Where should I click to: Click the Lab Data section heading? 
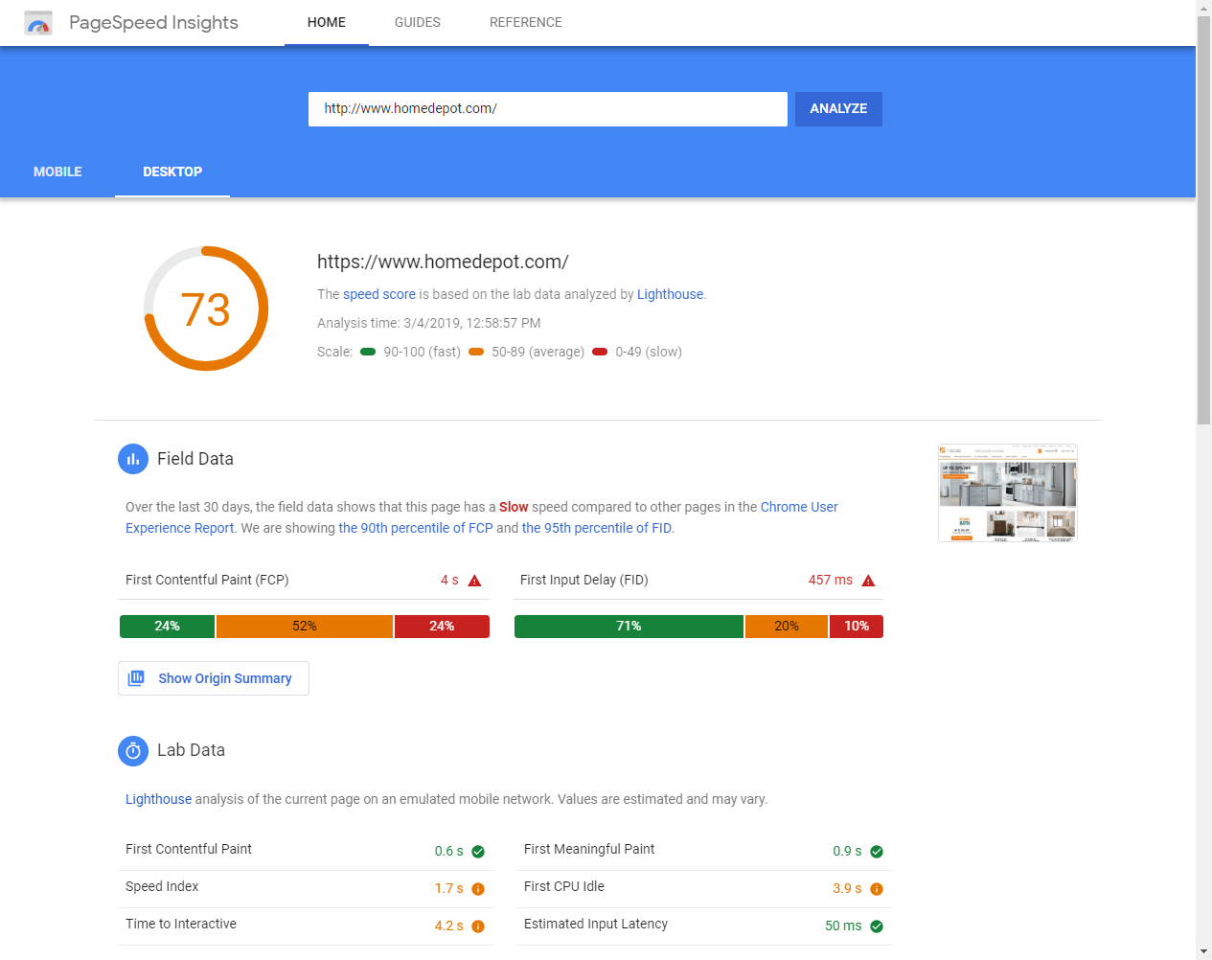tap(191, 750)
